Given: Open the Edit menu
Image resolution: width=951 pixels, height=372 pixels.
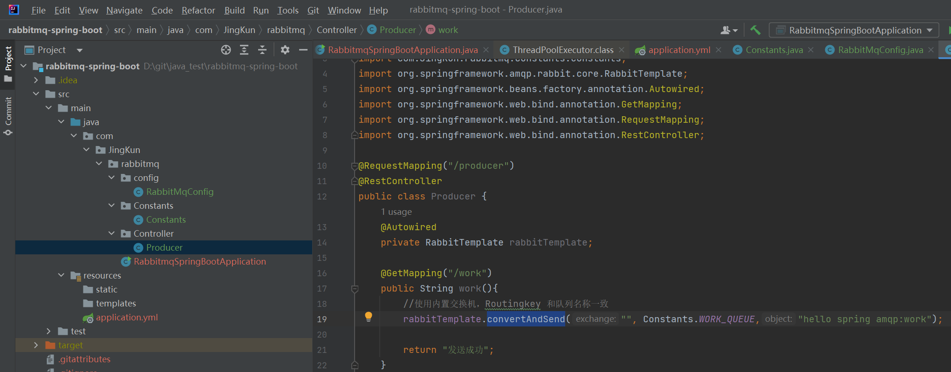Looking at the screenshot, I should tap(62, 10).
